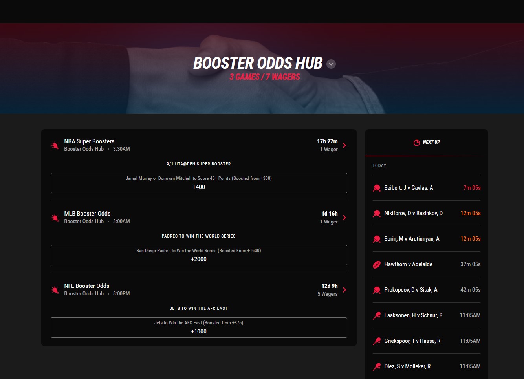This screenshot has width=524, height=379.
Task: Click the Next Up tab header
Action: [x=427, y=142]
